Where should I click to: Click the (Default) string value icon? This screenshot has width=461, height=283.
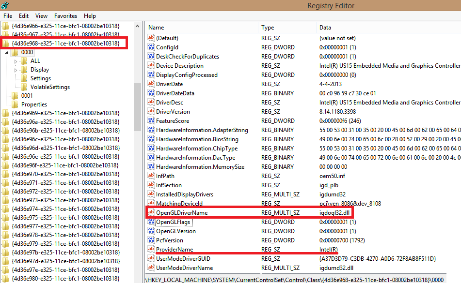tap(151, 38)
